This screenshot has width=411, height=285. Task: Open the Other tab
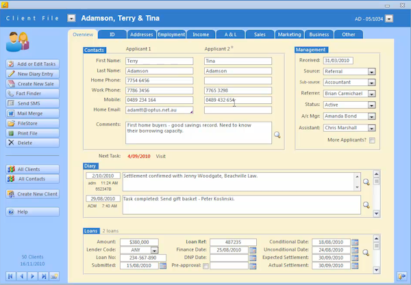click(x=349, y=34)
